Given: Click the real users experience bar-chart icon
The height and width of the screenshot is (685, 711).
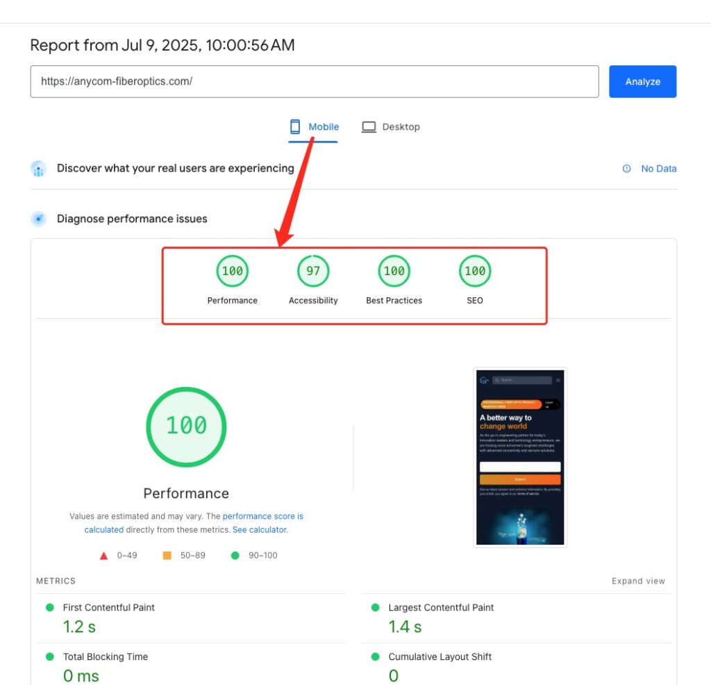Looking at the screenshot, I should point(38,168).
